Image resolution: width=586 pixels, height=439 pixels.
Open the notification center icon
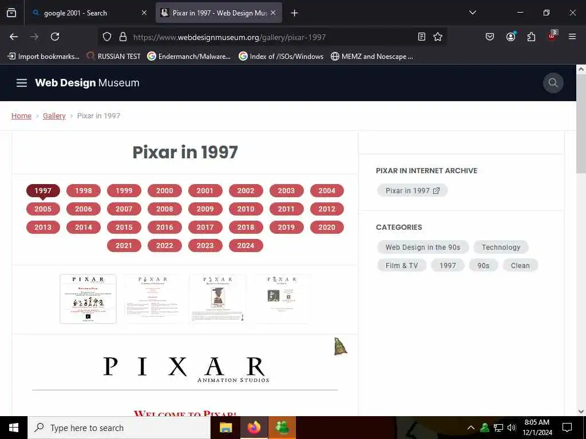pos(567,428)
